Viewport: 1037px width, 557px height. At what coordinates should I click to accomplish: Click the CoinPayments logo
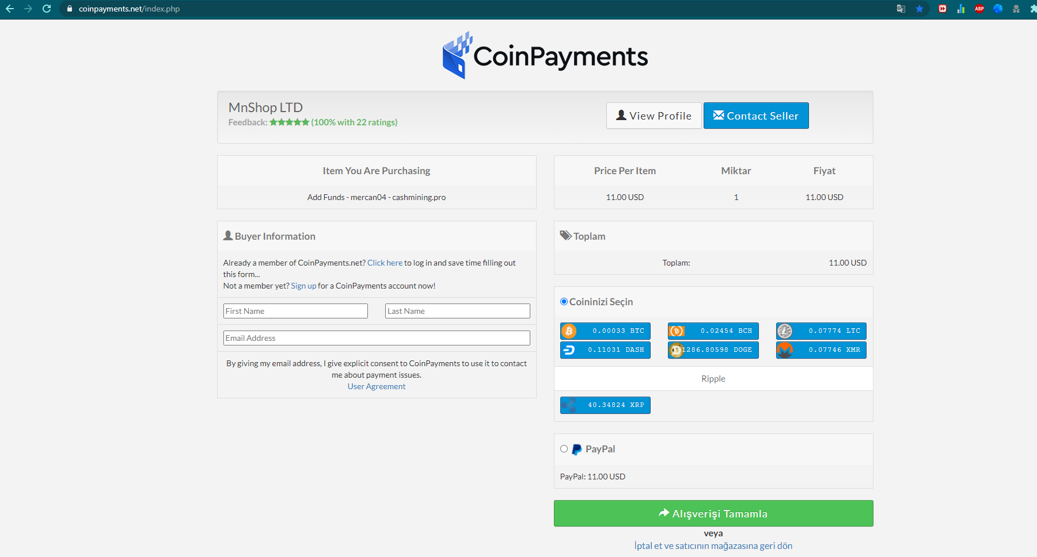pos(545,56)
